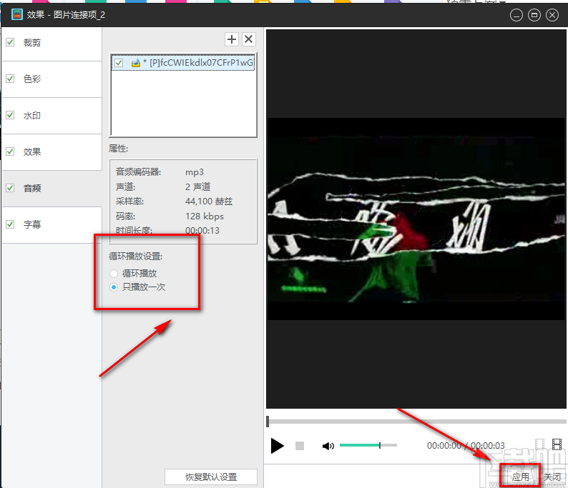Toggle the 裁剪 checkbox
568x488 pixels.
(x=10, y=42)
